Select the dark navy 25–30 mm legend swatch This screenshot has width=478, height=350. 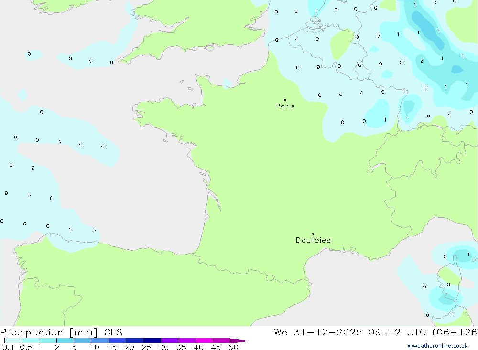click(x=152, y=340)
